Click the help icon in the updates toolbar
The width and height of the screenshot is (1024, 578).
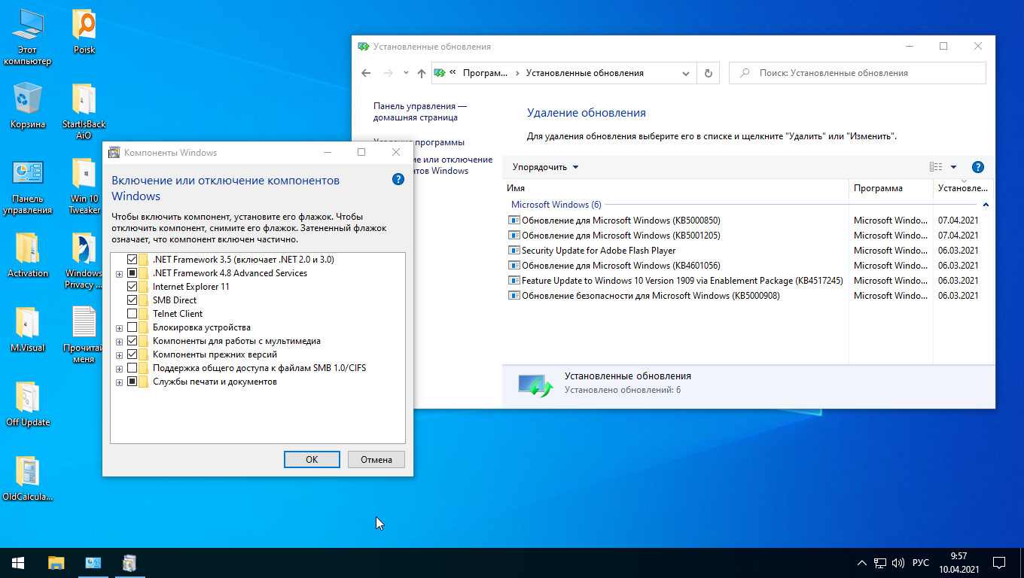[978, 167]
